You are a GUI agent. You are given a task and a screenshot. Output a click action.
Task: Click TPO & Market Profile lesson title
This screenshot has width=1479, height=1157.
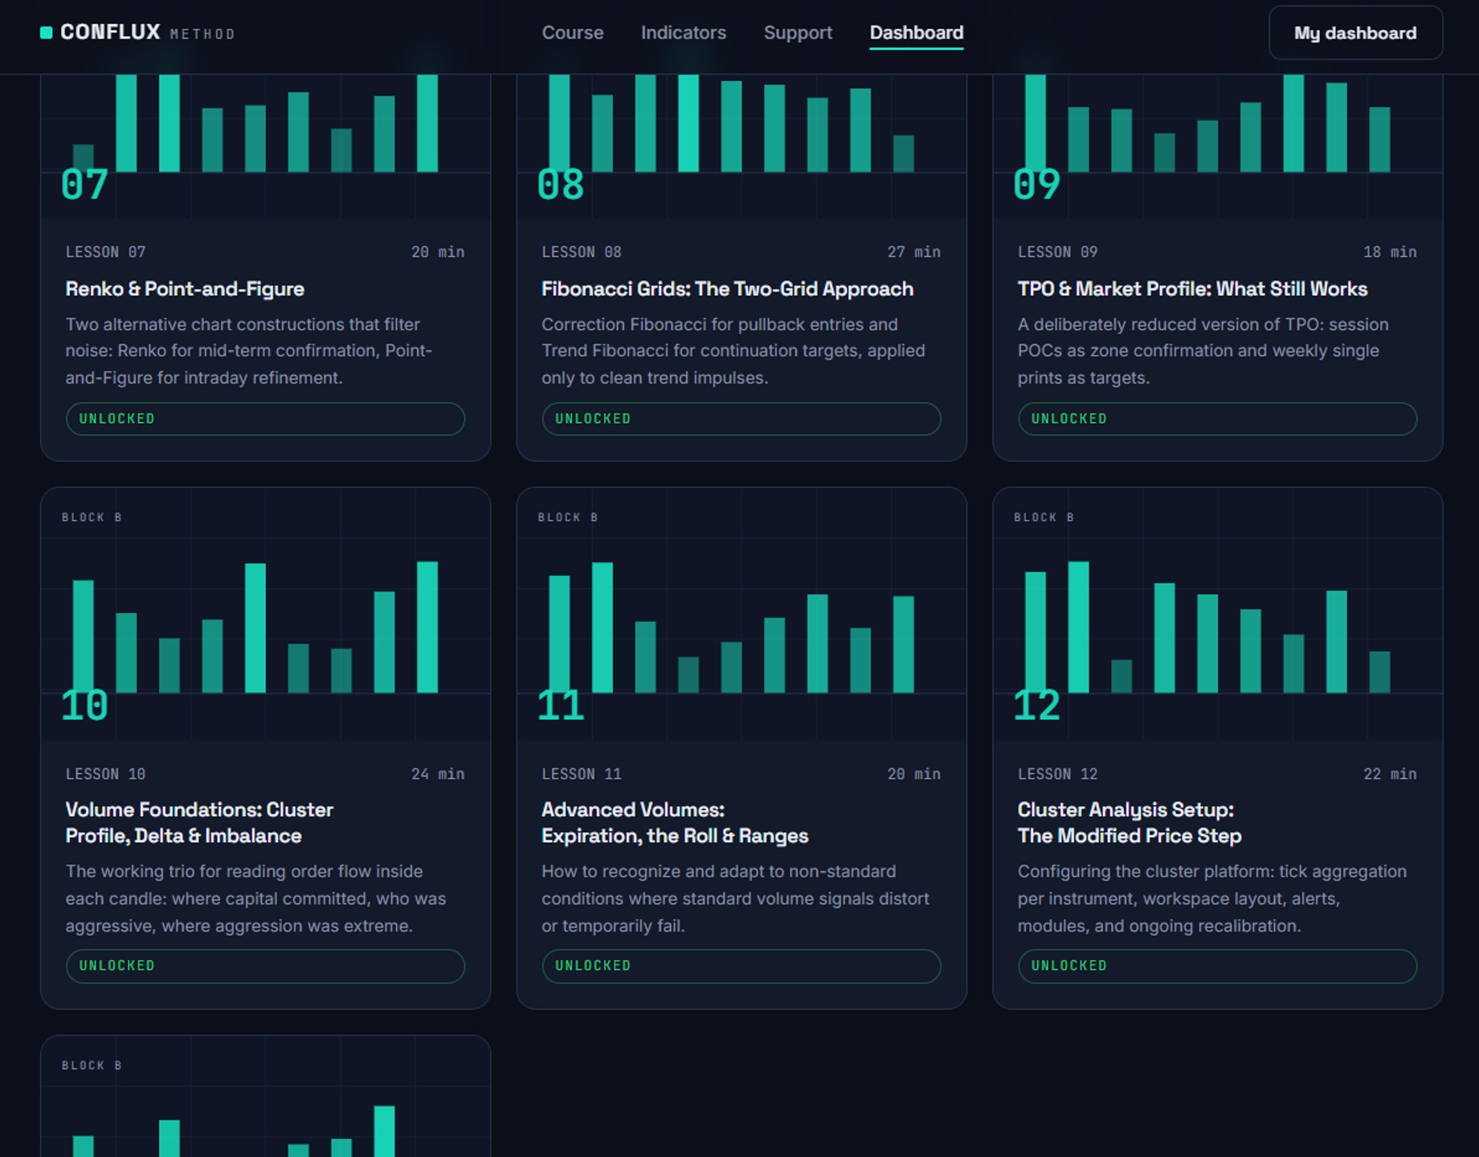(1192, 289)
